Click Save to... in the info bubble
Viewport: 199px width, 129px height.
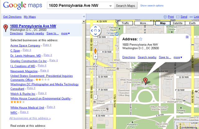[x=165, y=57]
